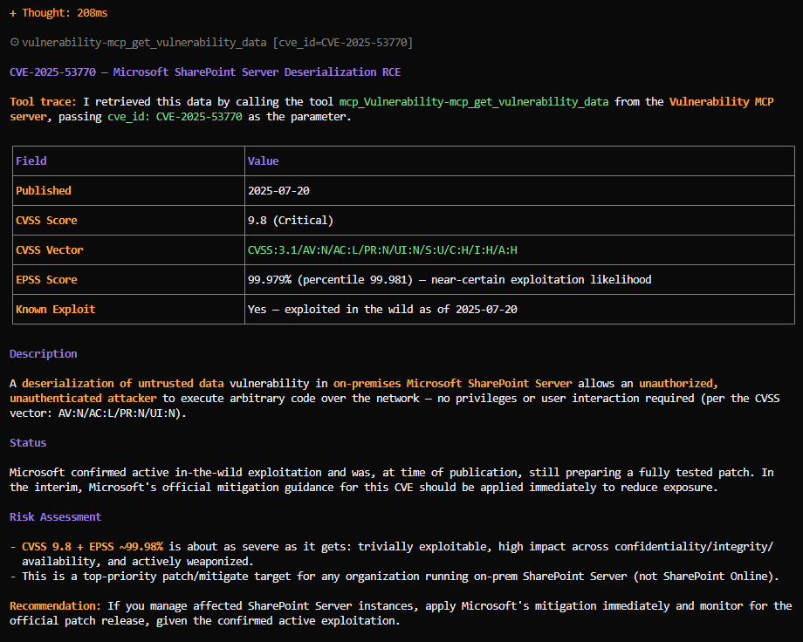Click the '2025-07-20' published date cell
The width and height of the screenshot is (803, 642).
tap(520, 191)
